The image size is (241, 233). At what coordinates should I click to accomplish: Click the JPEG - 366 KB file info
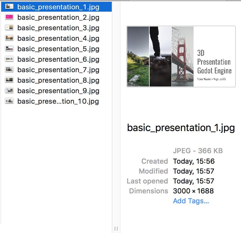coord(198,151)
